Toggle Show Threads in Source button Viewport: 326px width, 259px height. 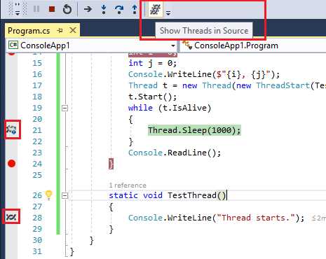(x=155, y=9)
